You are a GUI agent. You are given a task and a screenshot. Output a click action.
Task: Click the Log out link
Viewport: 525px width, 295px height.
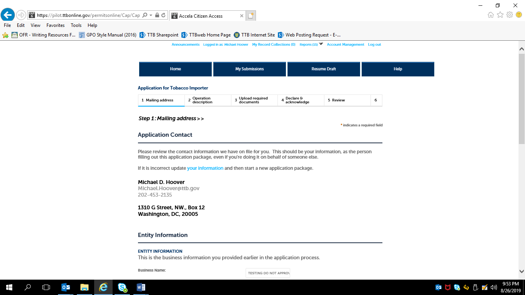[x=374, y=45]
